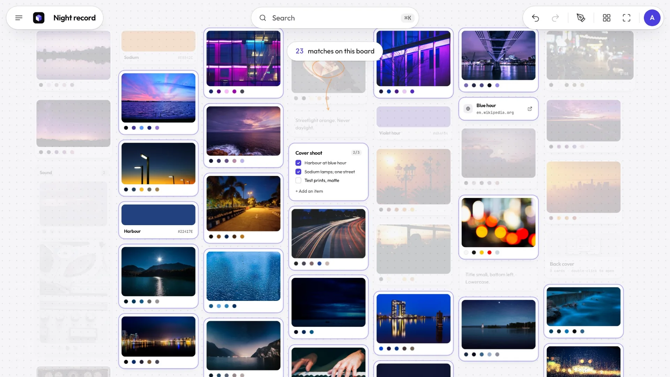
Task: Open the hamburger menu
Action: [19, 18]
